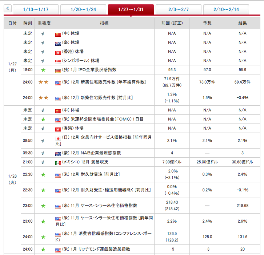The height and width of the screenshot is (255, 264).
Task: Click the 73.0万件 forecast value
Action: [207, 82]
